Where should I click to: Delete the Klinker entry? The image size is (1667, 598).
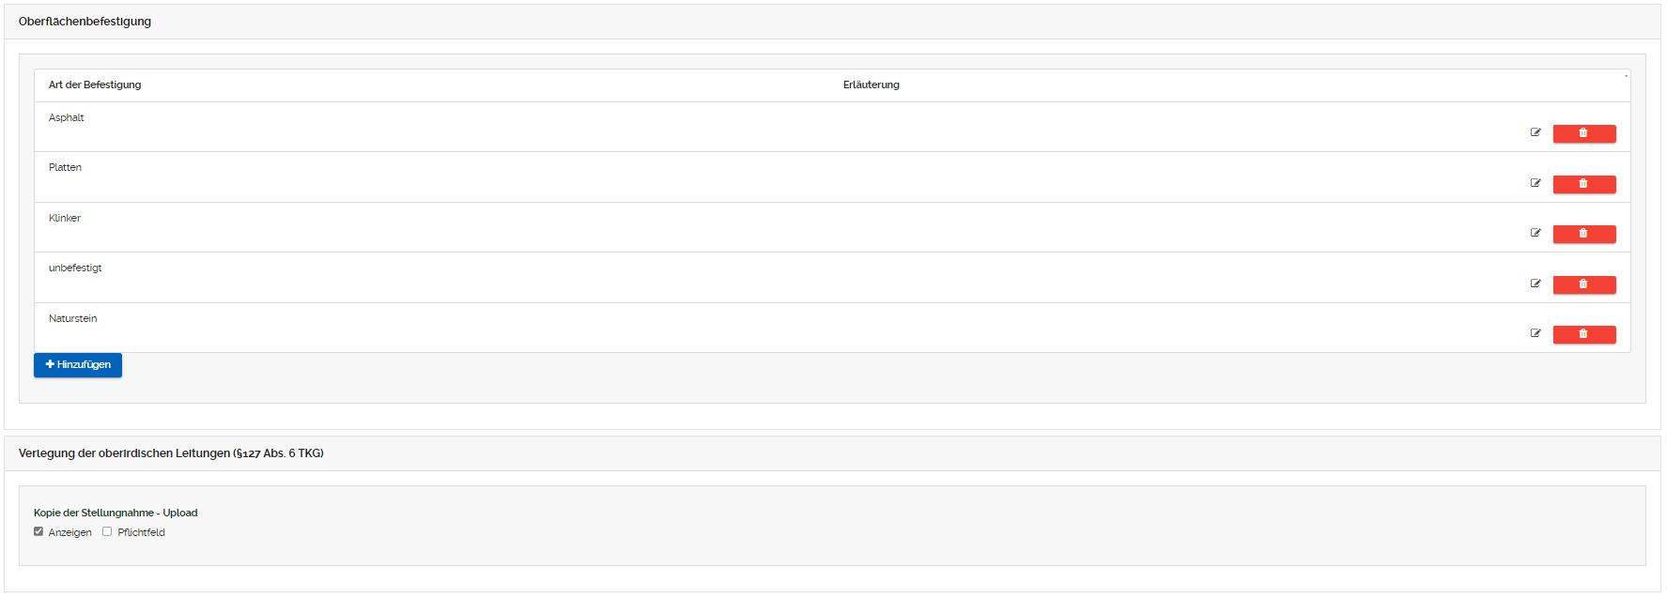coord(1583,234)
